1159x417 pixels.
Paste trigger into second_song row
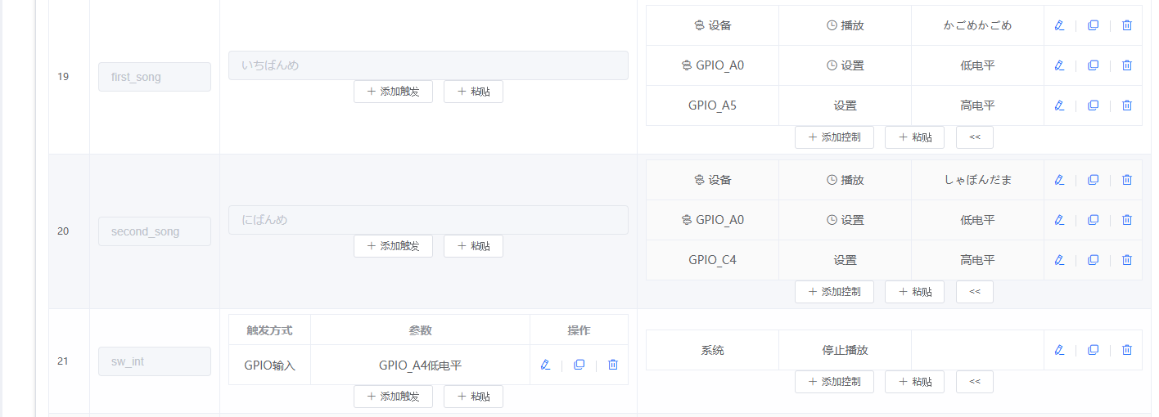[x=473, y=246]
